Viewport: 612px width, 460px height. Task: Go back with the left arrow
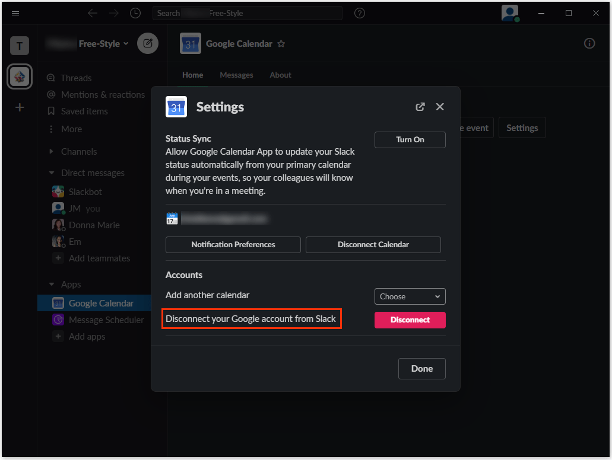[x=93, y=13]
